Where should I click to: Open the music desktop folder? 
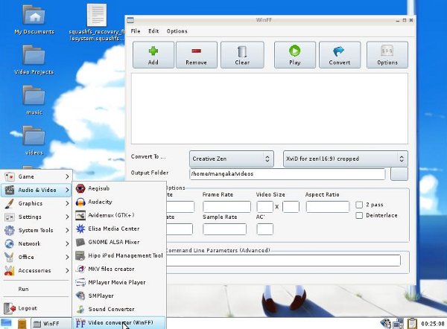click(34, 100)
